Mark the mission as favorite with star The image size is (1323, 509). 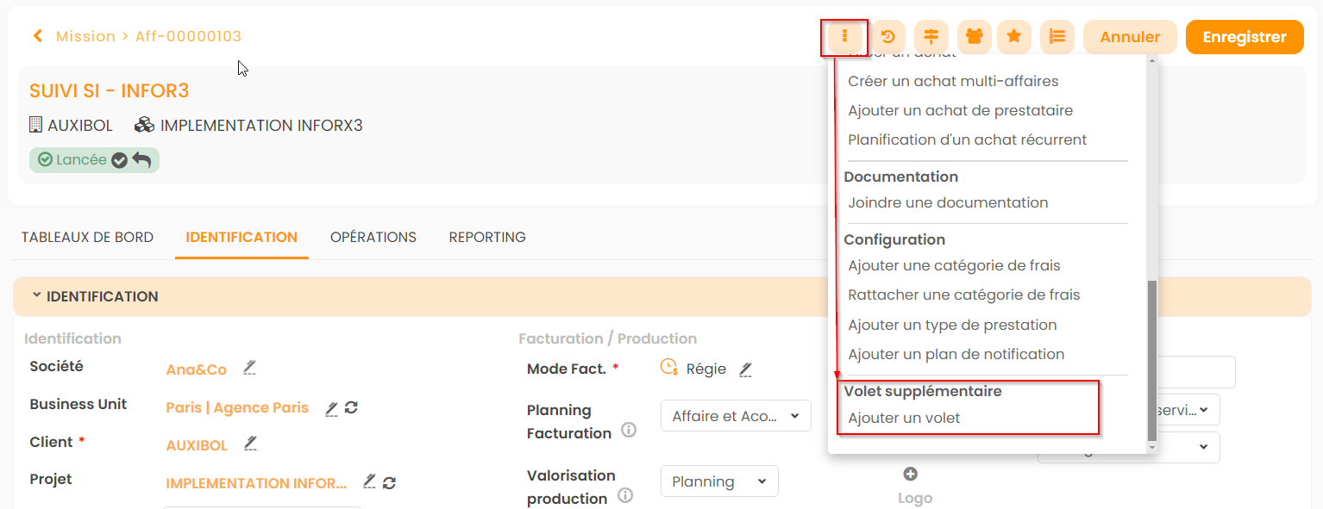coord(1014,37)
